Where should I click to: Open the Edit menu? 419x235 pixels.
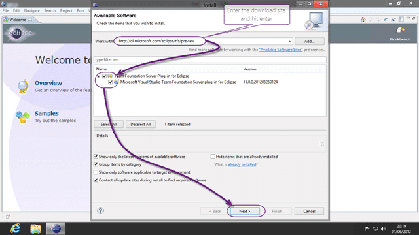click(x=16, y=10)
